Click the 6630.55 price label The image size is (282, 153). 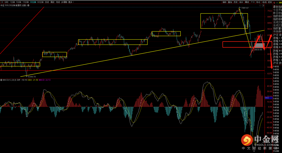point(259,50)
